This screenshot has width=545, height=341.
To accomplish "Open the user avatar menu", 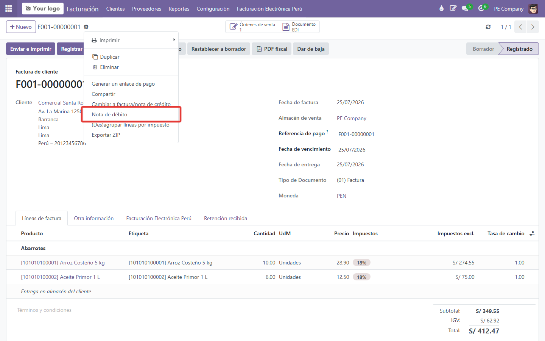I will tap(533, 8).
